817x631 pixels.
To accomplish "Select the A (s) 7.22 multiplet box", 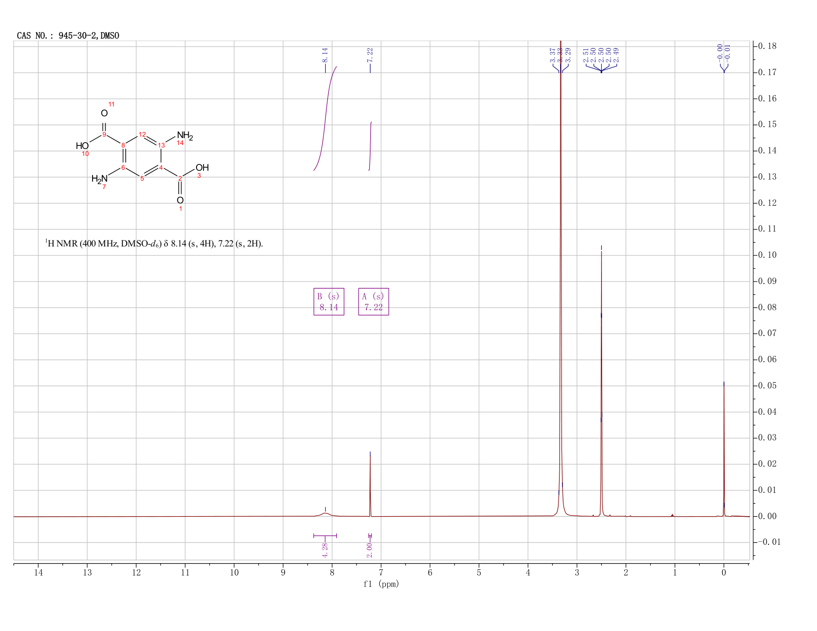I will tap(374, 302).
